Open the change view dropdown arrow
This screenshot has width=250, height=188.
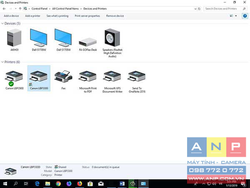tap(236, 16)
